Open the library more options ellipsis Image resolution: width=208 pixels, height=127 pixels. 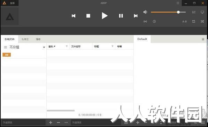pyautogui.click(x=66, y=122)
